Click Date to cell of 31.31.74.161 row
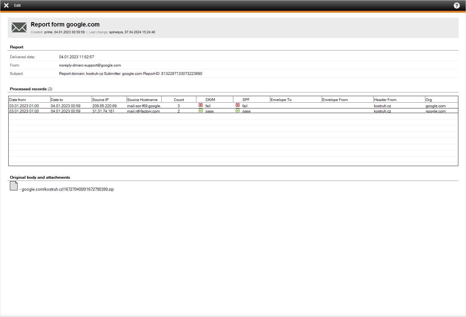 pos(66,111)
